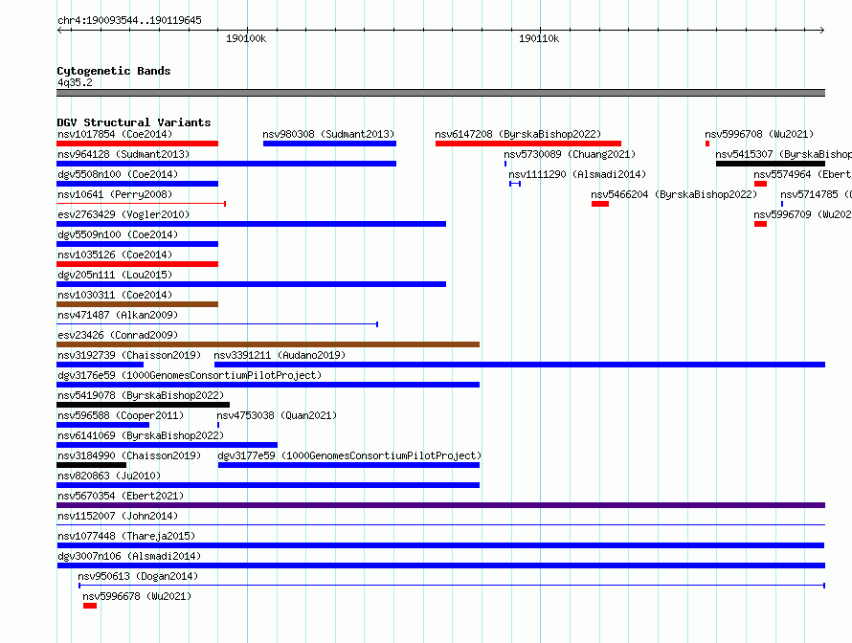Click the left arrow on the ruler
Screen dimensions: 852x643
pyautogui.click(x=59, y=30)
